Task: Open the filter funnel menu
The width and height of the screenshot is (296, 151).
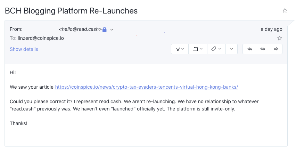Action: point(180,49)
